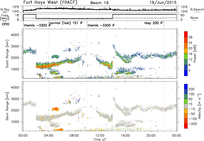Pick the yellow 16–20 dB power swatch
Image resolution: width=204 pixels, height=141 pixels.
[x=186, y=51]
